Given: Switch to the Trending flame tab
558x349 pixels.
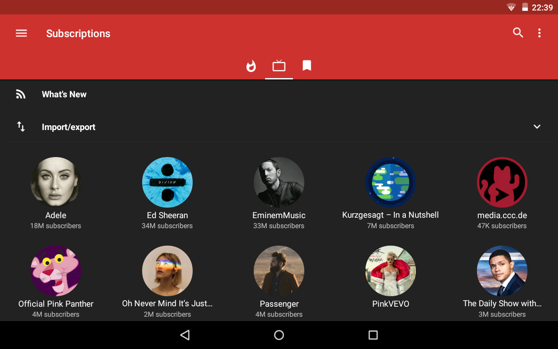Looking at the screenshot, I should point(251,66).
